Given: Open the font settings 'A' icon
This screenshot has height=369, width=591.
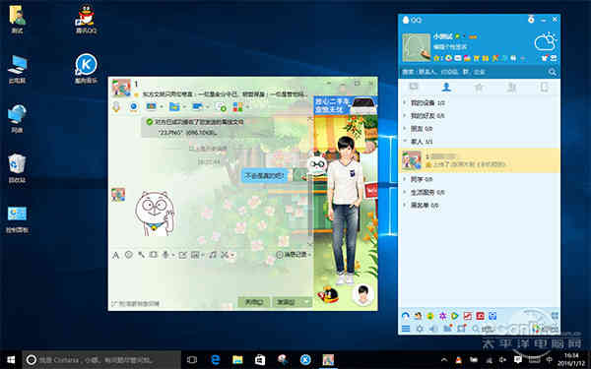Looking at the screenshot, I should (115, 255).
